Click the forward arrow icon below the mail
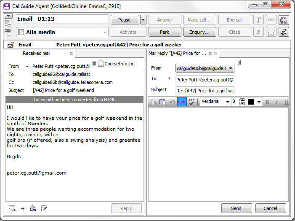The height and width of the screenshot is (221, 295). click(x=22, y=208)
